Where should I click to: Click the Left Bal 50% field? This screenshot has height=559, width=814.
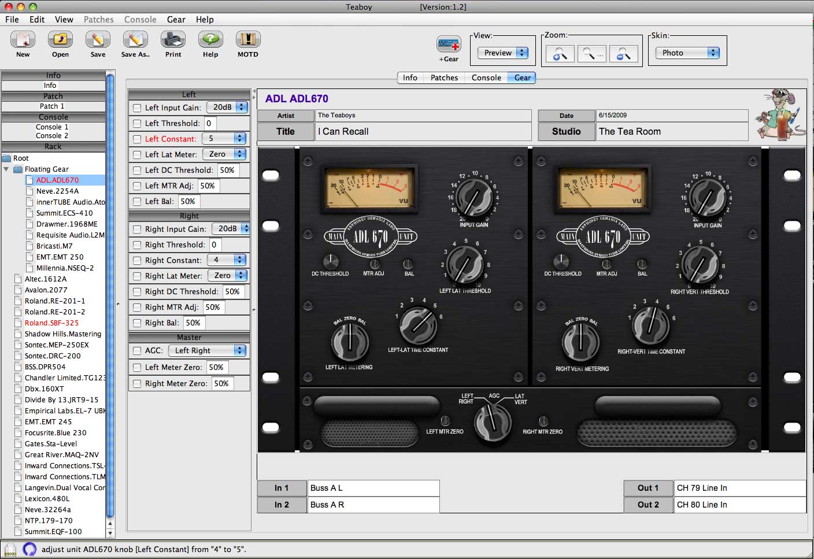pyautogui.click(x=188, y=201)
